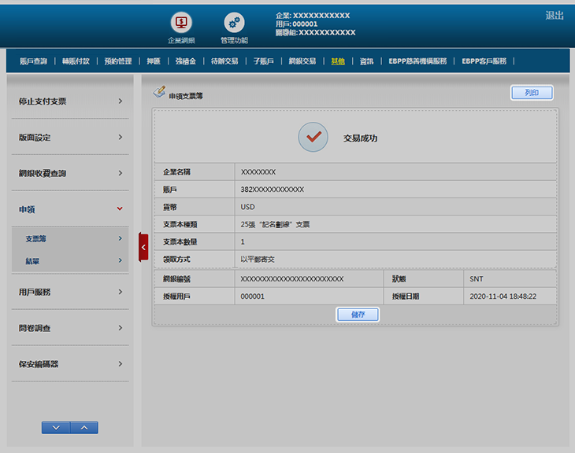
Task: Select 賬戶查詢 in navigation bar
Action: pyautogui.click(x=34, y=61)
